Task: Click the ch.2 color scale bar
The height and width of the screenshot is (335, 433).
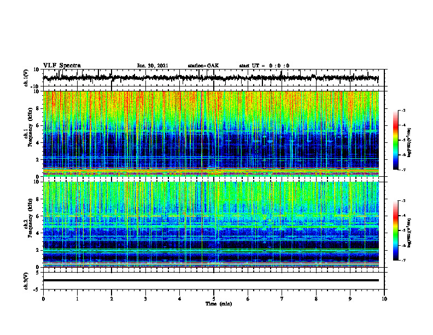Action: [395, 230]
